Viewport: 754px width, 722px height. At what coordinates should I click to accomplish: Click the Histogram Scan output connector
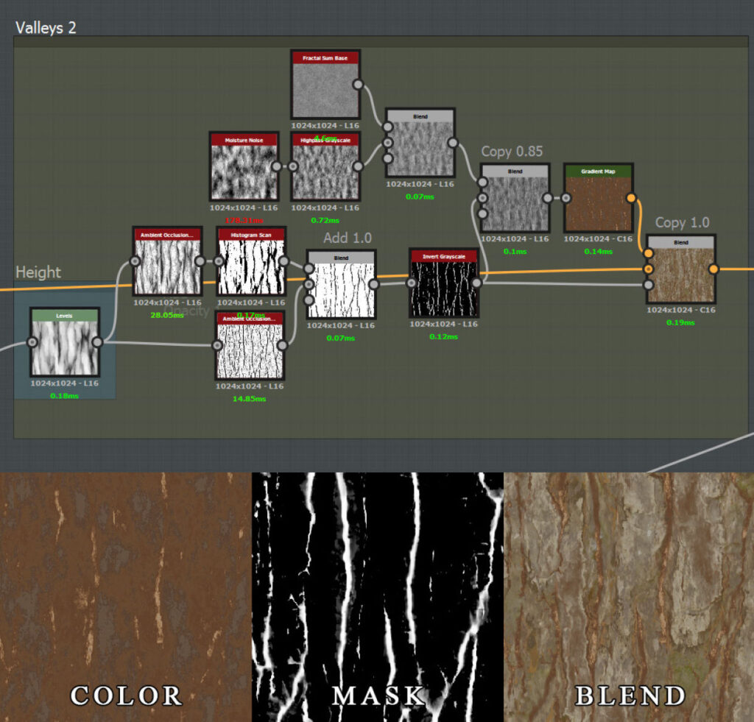click(283, 261)
